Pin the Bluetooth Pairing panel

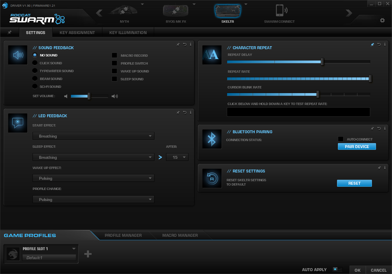pos(372,129)
